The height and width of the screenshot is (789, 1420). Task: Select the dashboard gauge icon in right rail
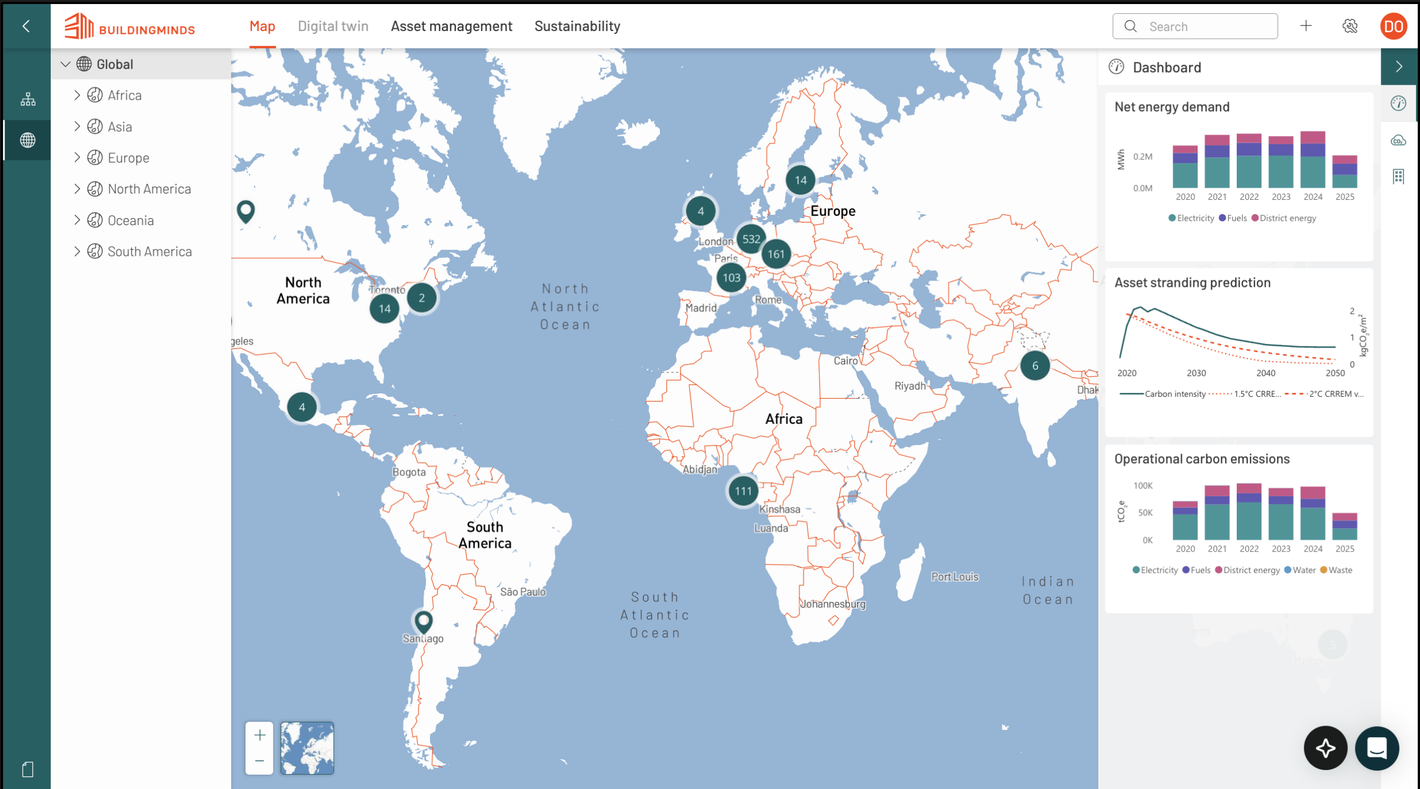point(1398,103)
